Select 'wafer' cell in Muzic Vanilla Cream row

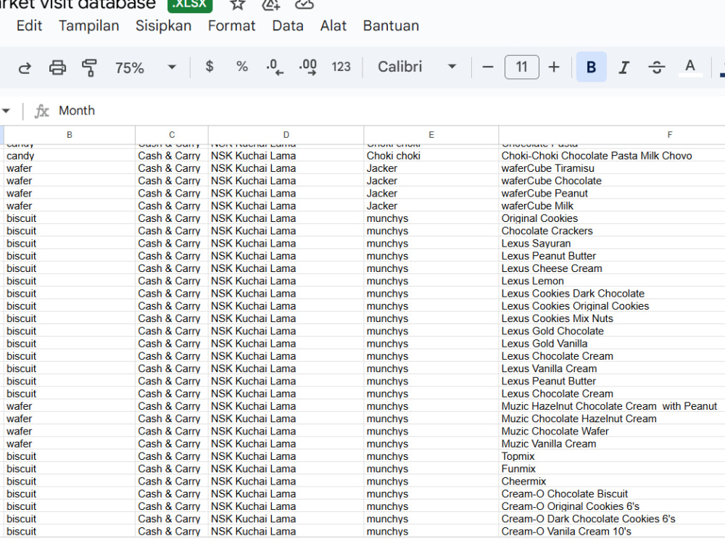(70, 444)
